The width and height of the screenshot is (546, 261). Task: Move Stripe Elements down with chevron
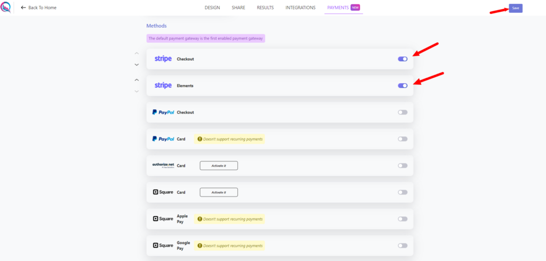(136, 91)
